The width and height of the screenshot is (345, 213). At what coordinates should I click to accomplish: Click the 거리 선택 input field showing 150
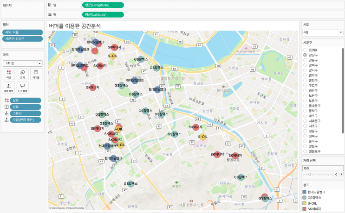pyautogui.click(x=323, y=168)
